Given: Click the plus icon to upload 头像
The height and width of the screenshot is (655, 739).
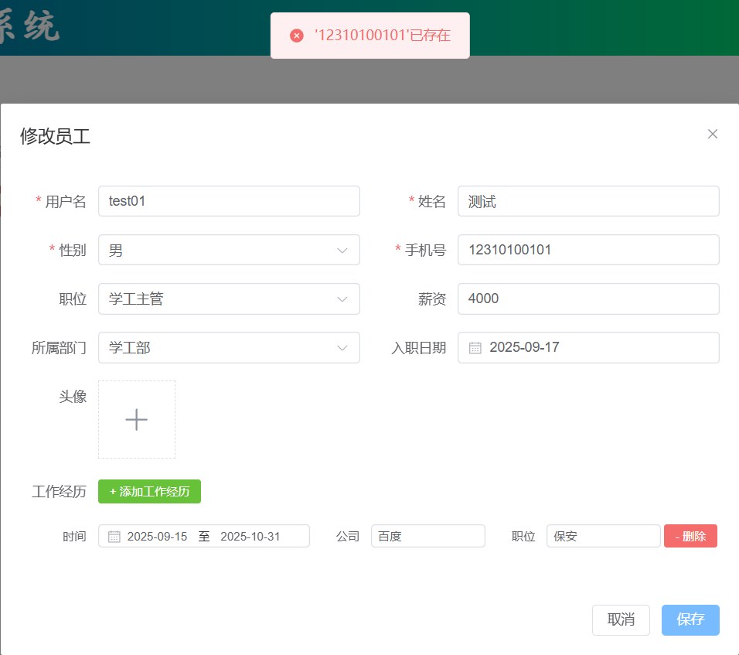Looking at the screenshot, I should (x=137, y=419).
